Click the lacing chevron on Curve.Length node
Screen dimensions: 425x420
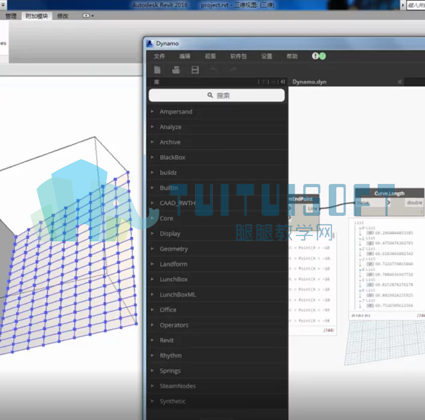(x=388, y=203)
